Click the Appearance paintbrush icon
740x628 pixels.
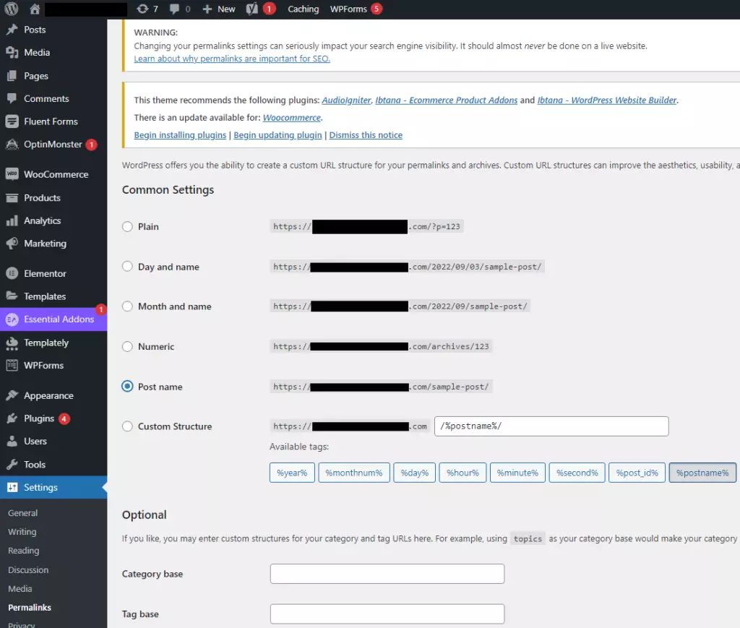pyautogui.click(x=12, y=395)
